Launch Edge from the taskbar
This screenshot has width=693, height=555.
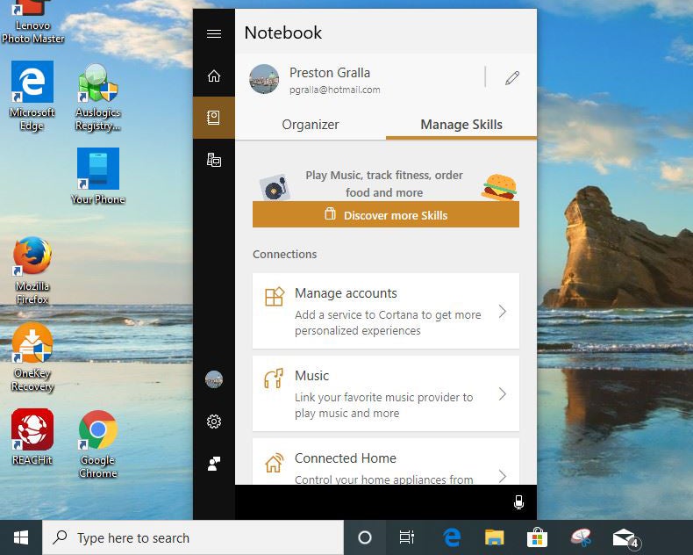[451, 537]
